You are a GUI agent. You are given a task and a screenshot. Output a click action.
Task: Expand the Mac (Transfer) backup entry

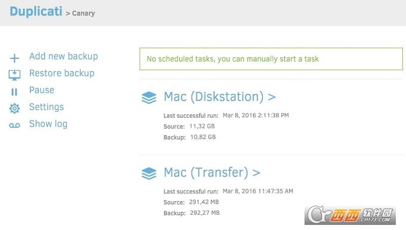pyautogui.click(x=212, y=172)
